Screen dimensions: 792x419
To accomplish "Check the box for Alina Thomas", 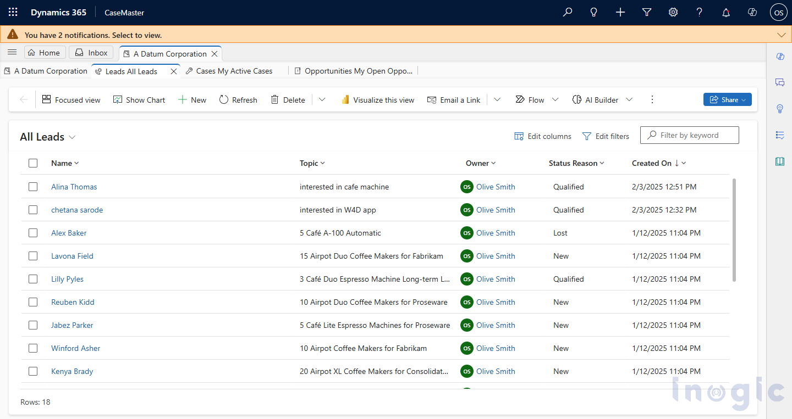I will 33,187.
